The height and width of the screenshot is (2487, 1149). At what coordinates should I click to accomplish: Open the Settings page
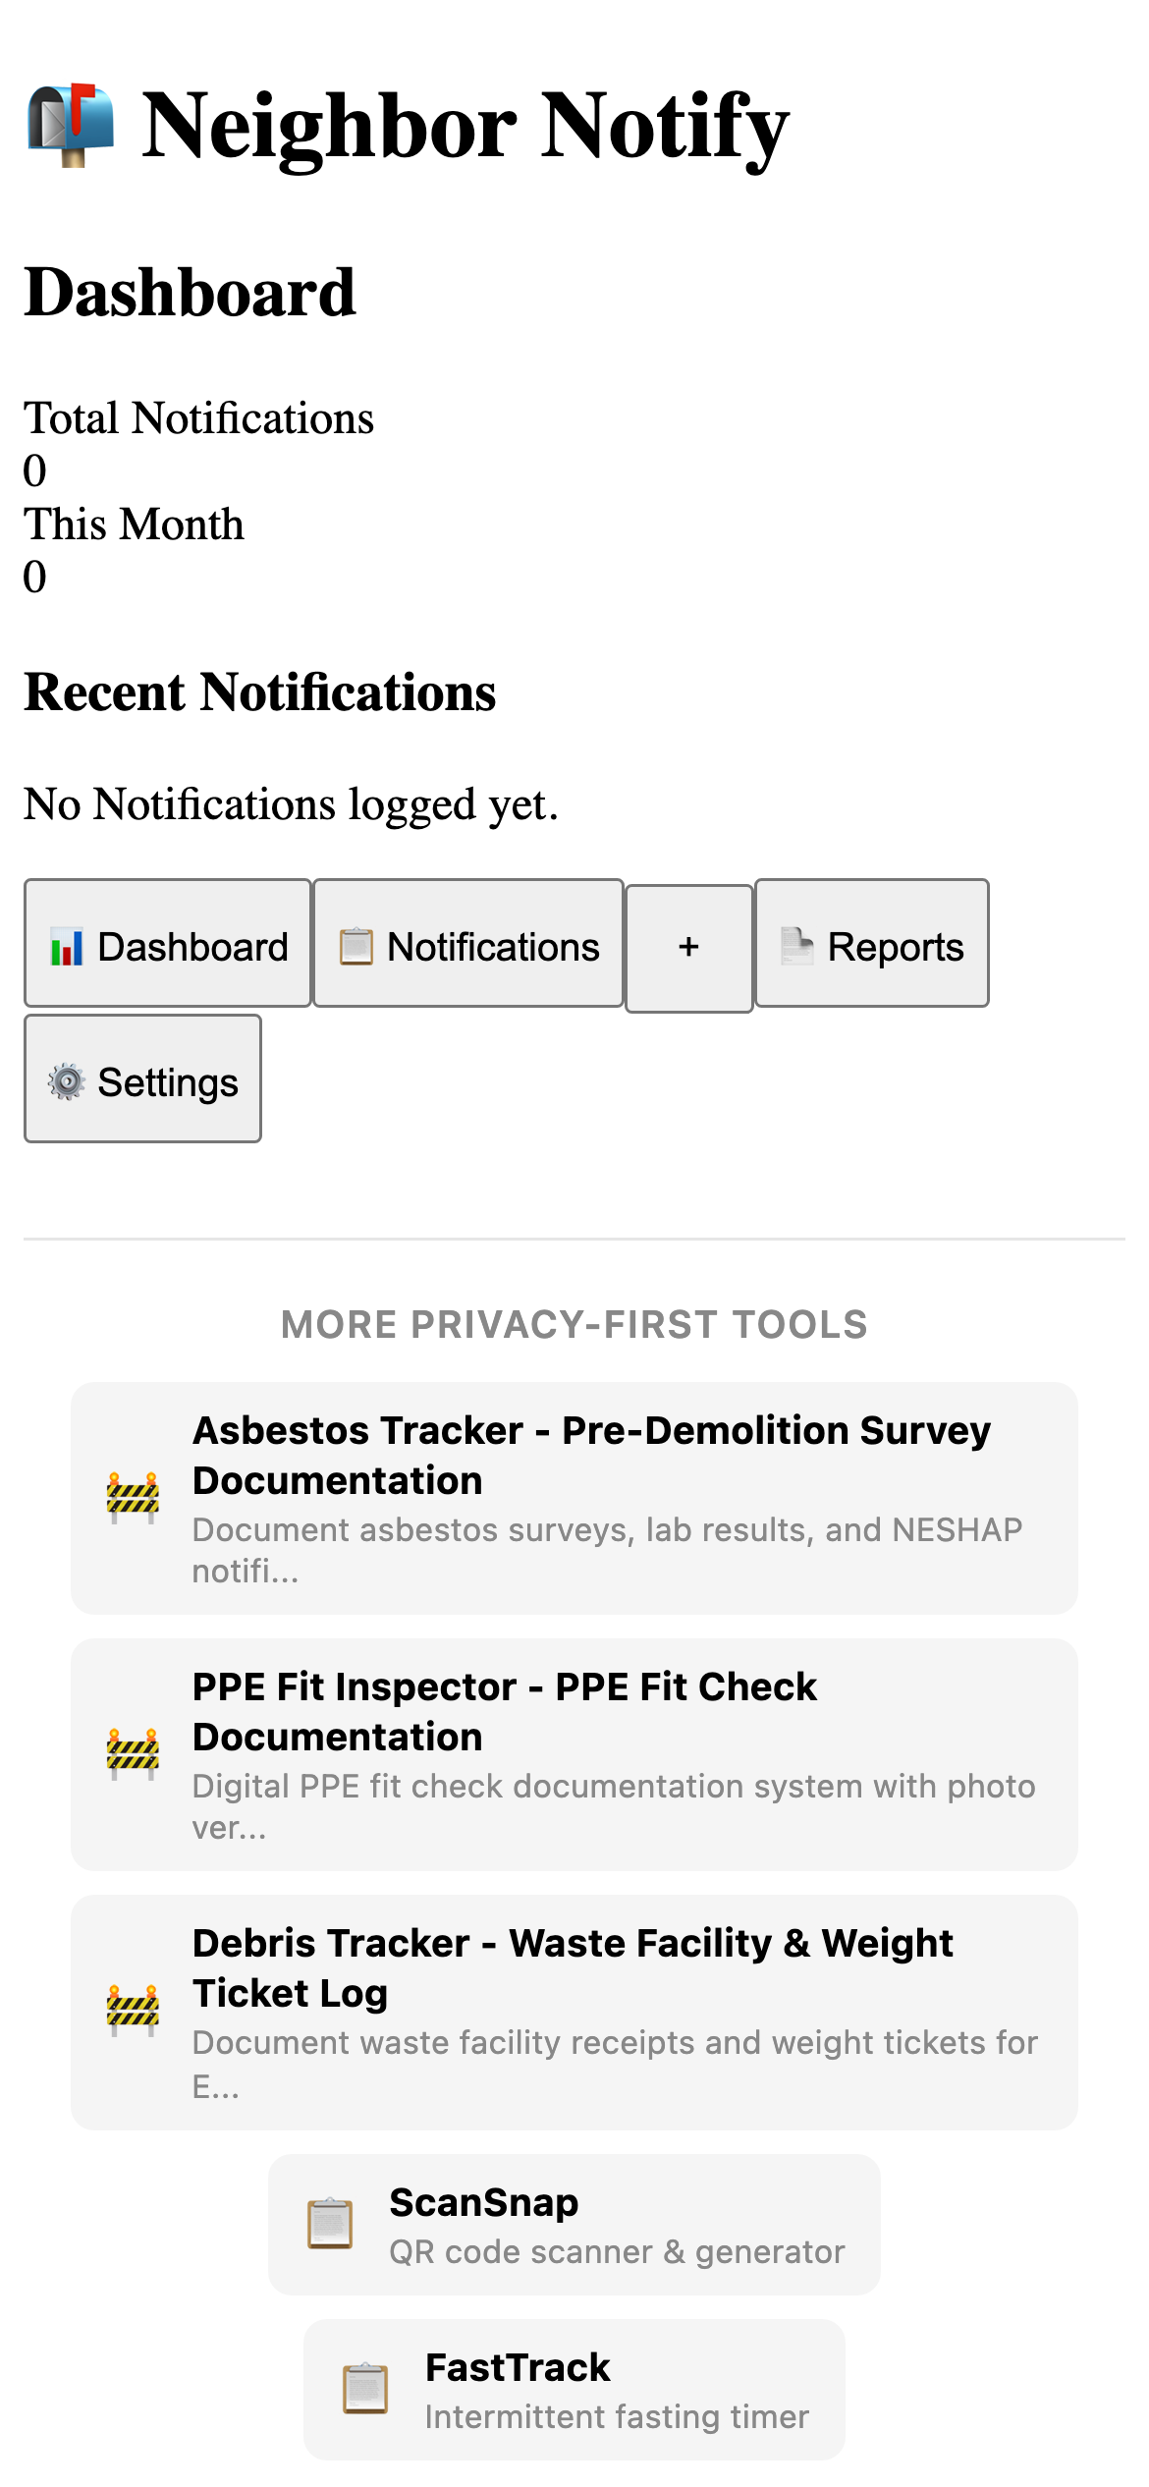click(142, 1081)
